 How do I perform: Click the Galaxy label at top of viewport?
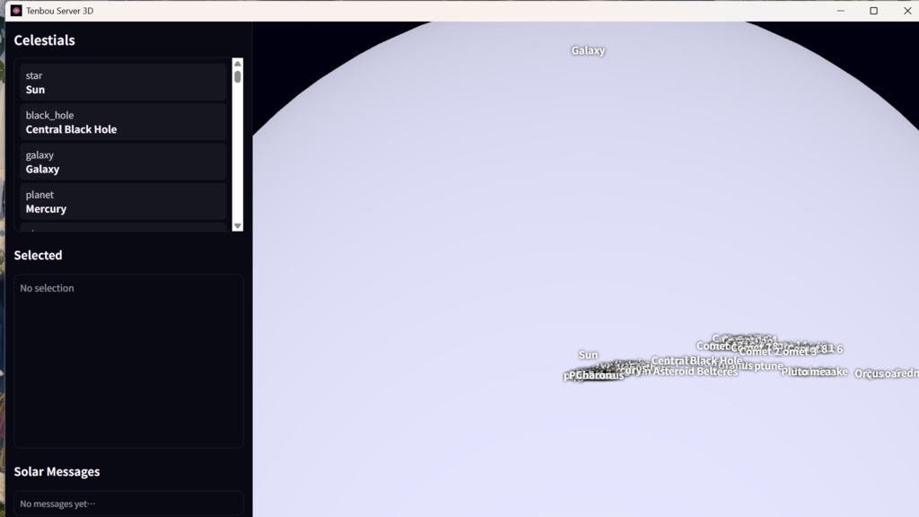[588, 50]
